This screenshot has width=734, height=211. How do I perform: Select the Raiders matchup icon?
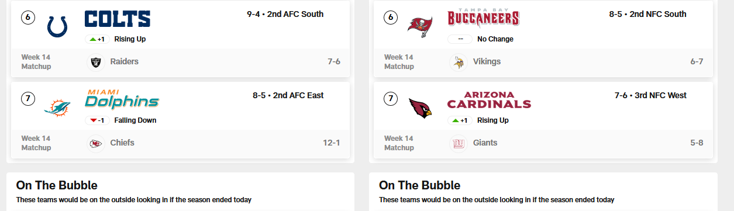(x=96, y=62)
